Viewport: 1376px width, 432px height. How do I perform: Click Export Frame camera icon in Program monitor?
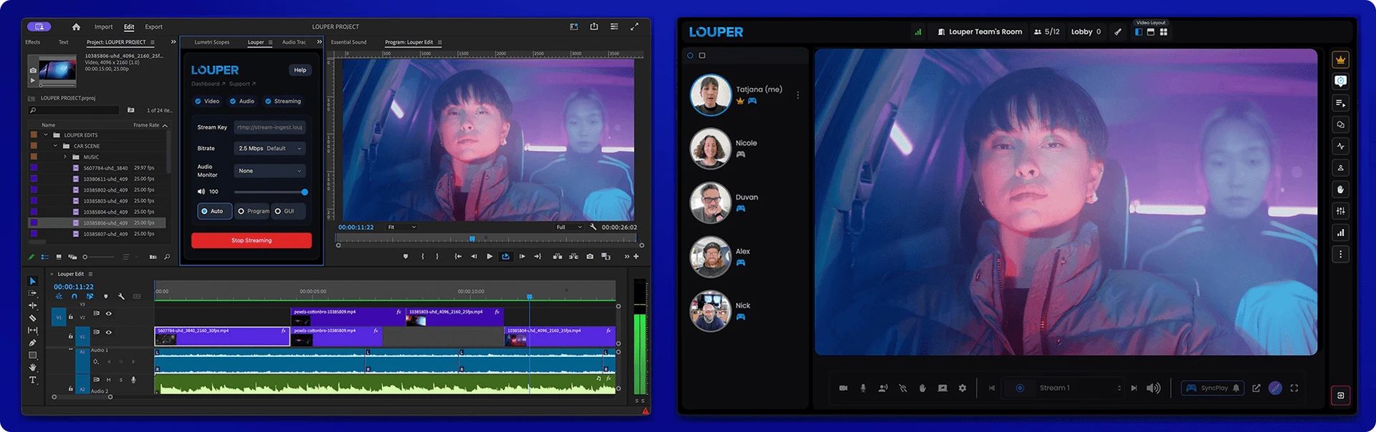point(590,256)
